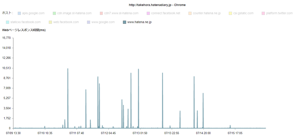The width and height of the screenshot is (295, 137).
Task: Click the 15,770 y-axis label
Action: pyautogui.click(x=6, y=38)
